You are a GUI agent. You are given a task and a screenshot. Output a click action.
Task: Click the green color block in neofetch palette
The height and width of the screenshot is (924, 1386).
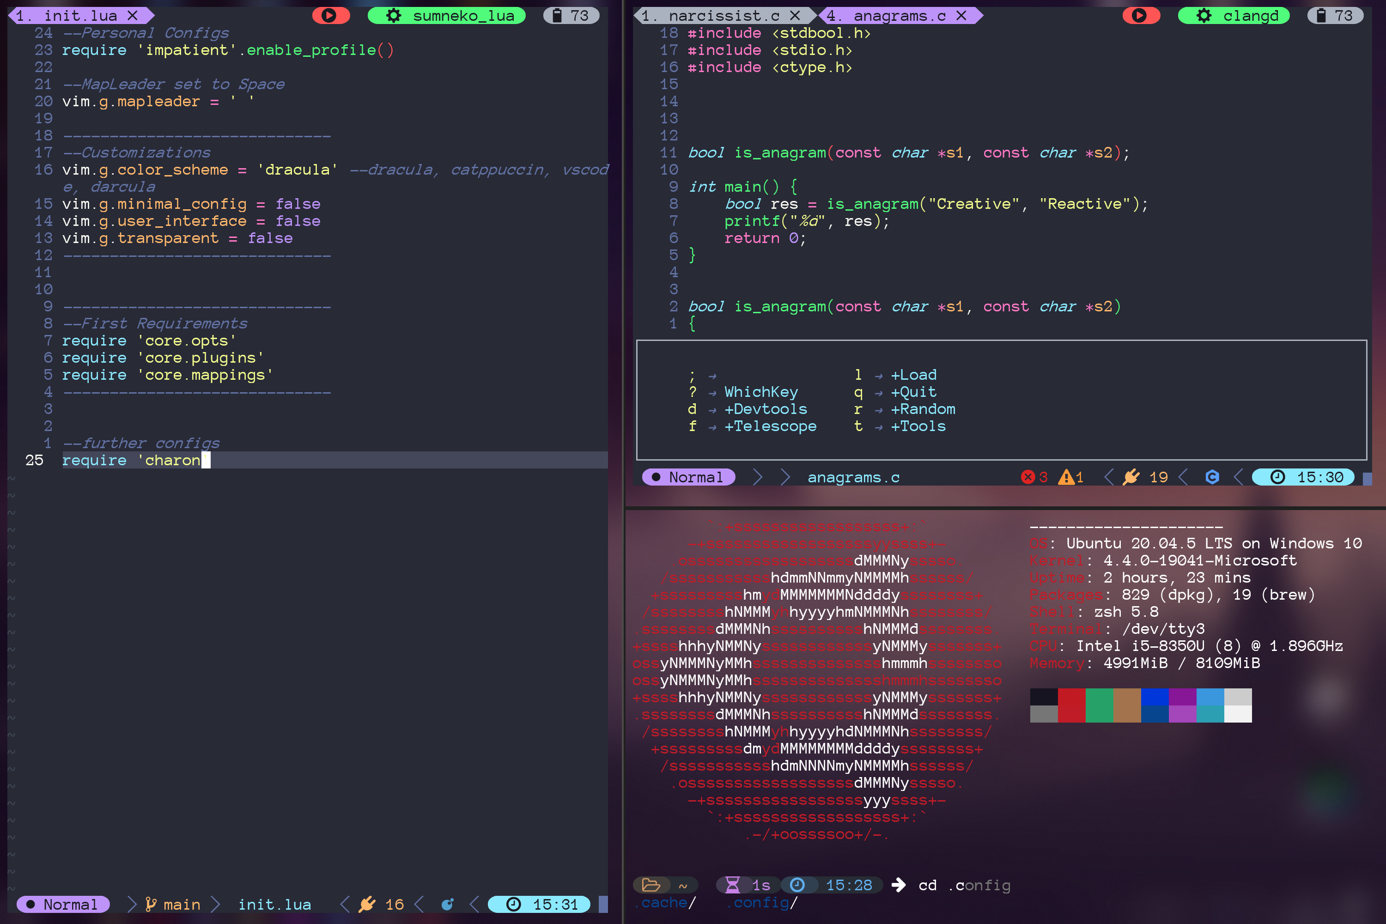point(1099,705)
